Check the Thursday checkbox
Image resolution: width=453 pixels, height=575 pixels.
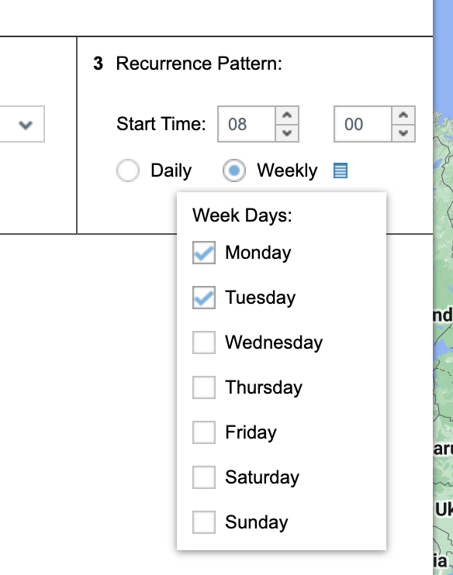click(x=204, y=387)
